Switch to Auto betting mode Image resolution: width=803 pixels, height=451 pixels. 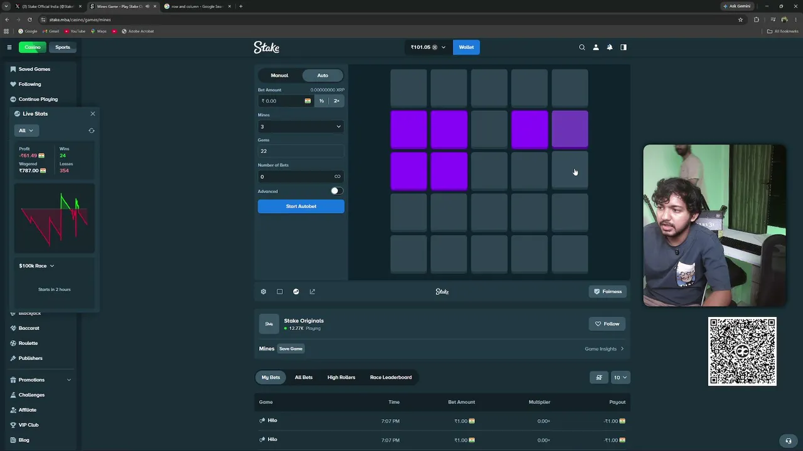(x=322, y=75)
